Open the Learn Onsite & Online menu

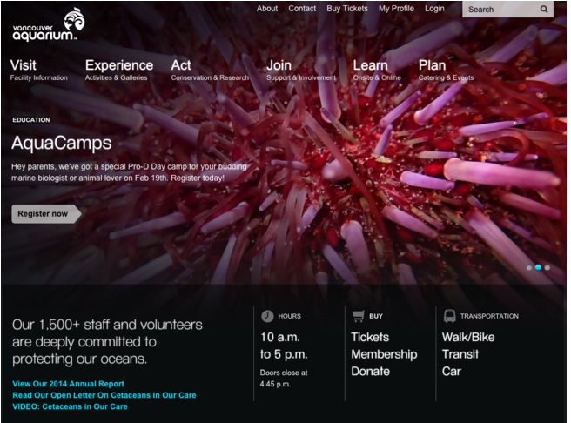(377, 70)
